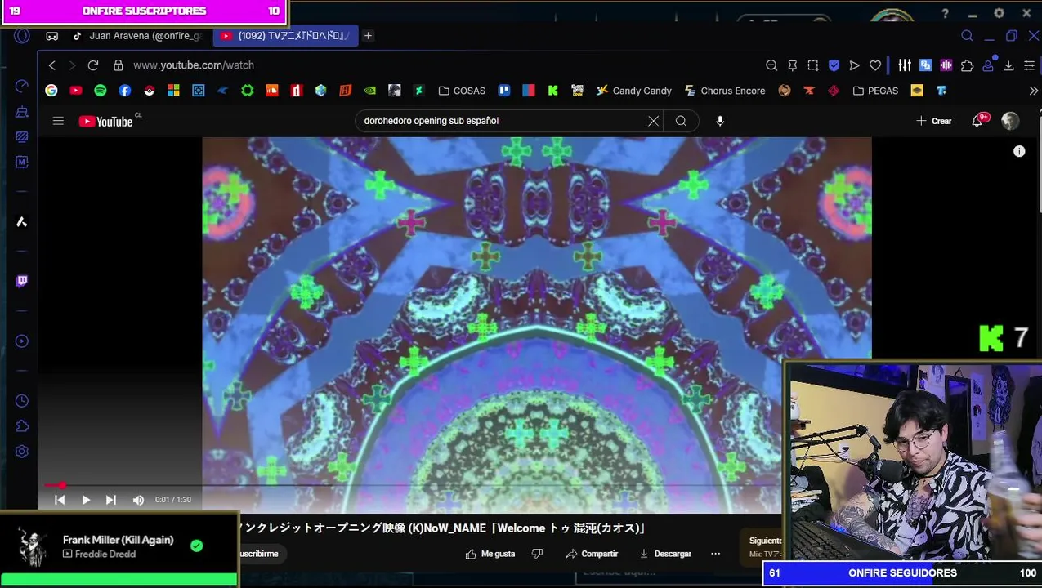Screen dimensions: 1042x588
Task: Open Pokéball bookmark
Action: pos(150,91)
